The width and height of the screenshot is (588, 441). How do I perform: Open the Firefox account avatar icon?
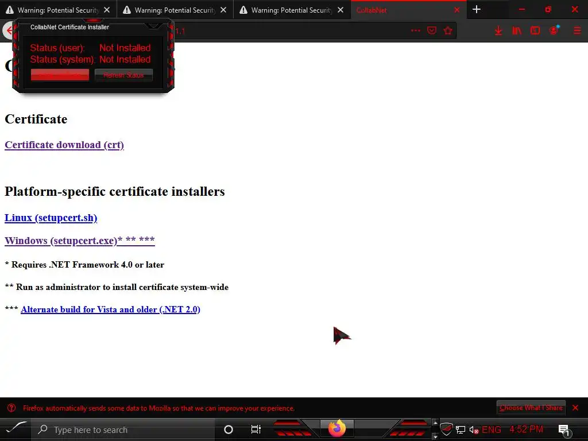click(554, 30)
